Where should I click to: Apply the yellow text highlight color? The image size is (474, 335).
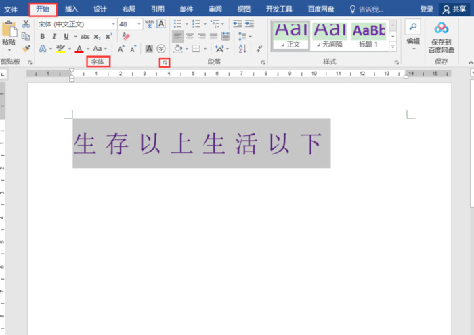pyautogui.click(x=61, y=49)
